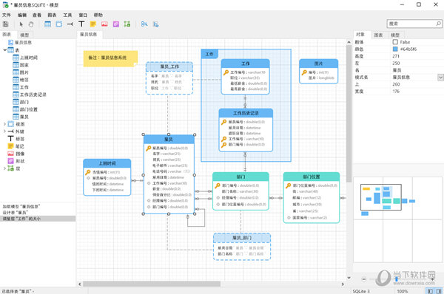Select the red Image toolbar tool
The width and height of the screenshot is (444, 294).
pyautogui.click(x=104, y=24)
